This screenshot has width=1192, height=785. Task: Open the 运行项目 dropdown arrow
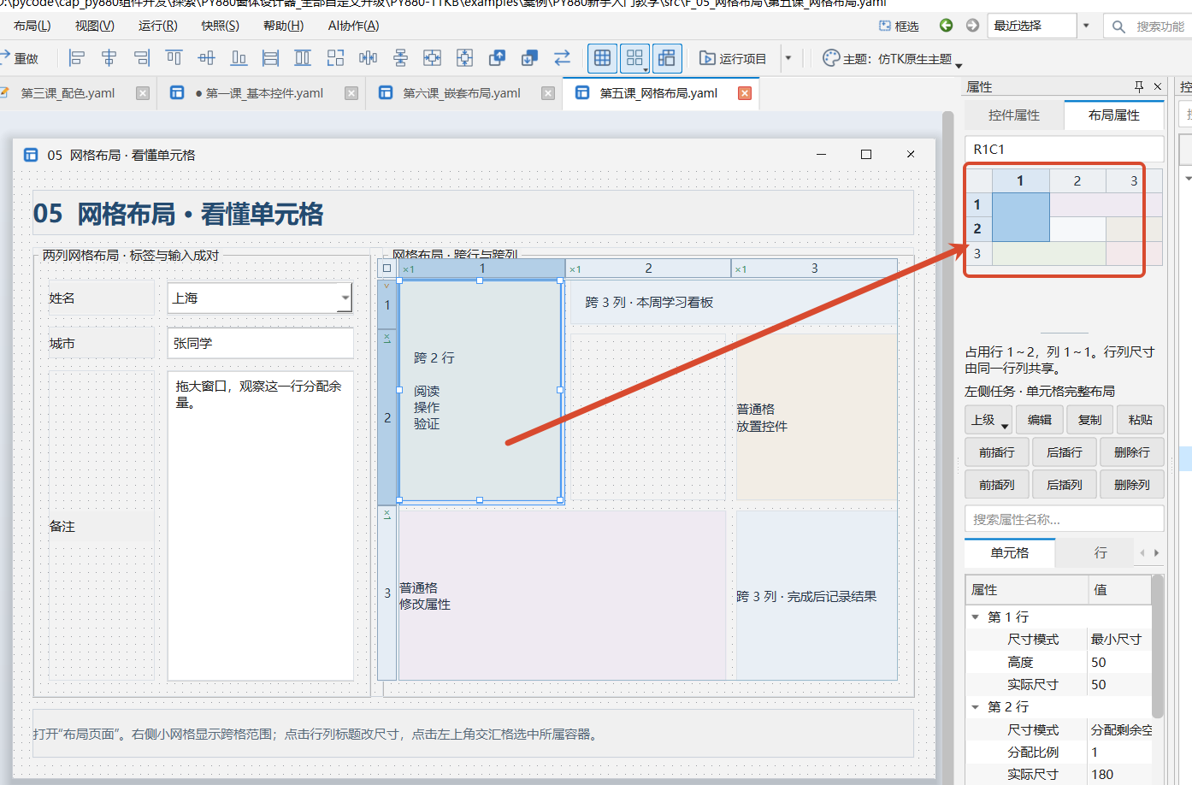788,58
